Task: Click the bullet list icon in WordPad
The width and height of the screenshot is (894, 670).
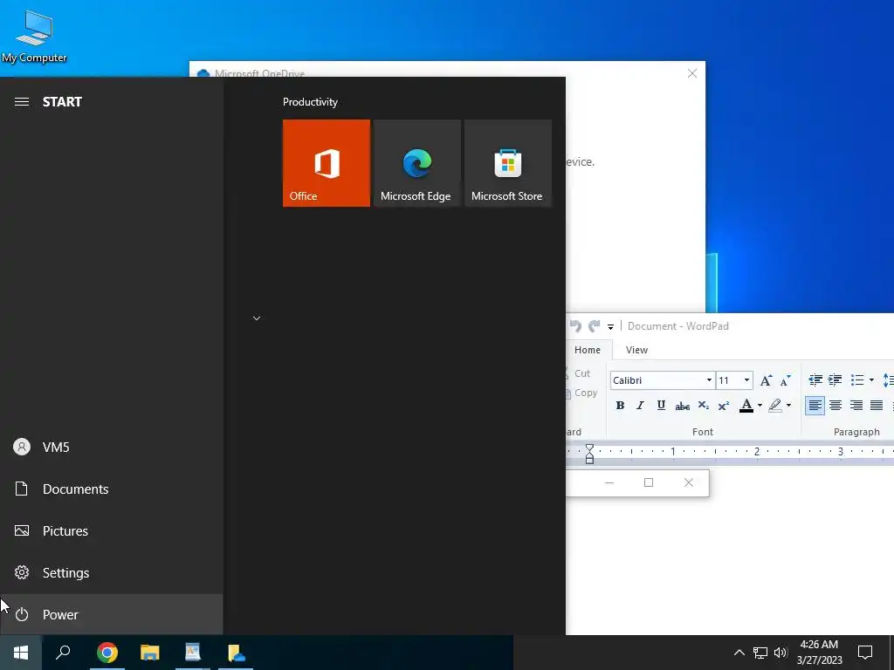Action: click(856, 380)
